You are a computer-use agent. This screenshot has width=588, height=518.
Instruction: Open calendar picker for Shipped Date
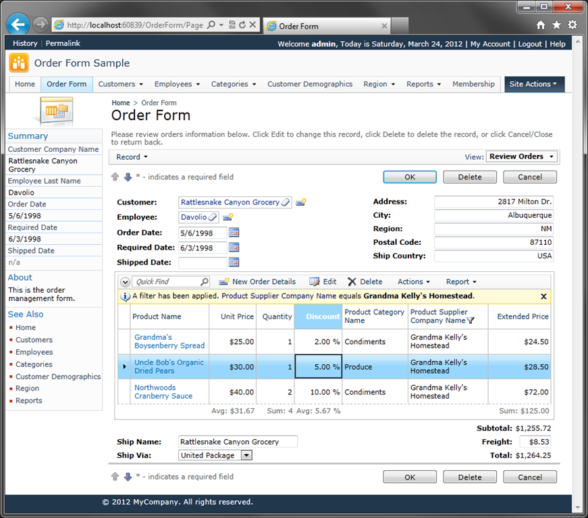pyautogui.click(x=234, y=262)
